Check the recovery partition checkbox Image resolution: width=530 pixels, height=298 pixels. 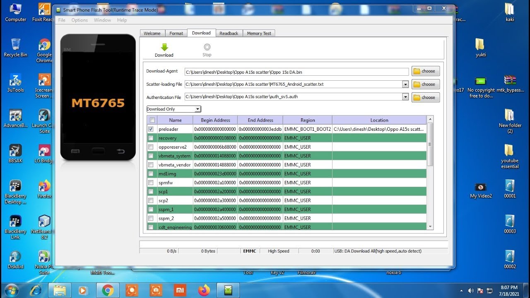point(151,138)
